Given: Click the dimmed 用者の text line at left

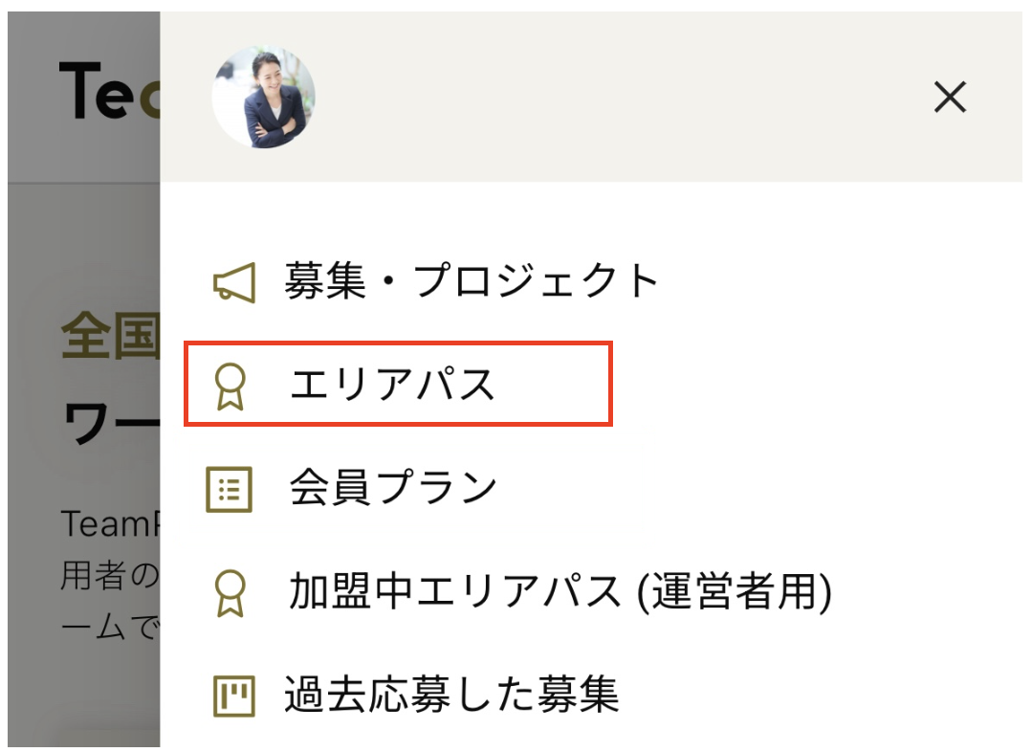Looking at the screenshot, I should (108, 577).
